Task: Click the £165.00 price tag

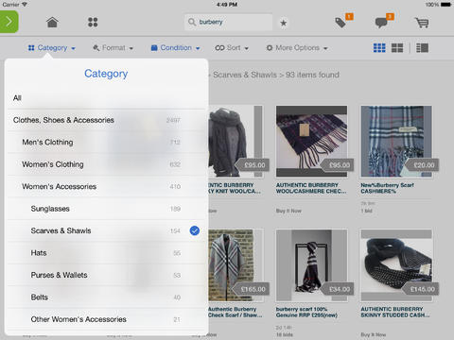Action: click(x=251, y=289)
